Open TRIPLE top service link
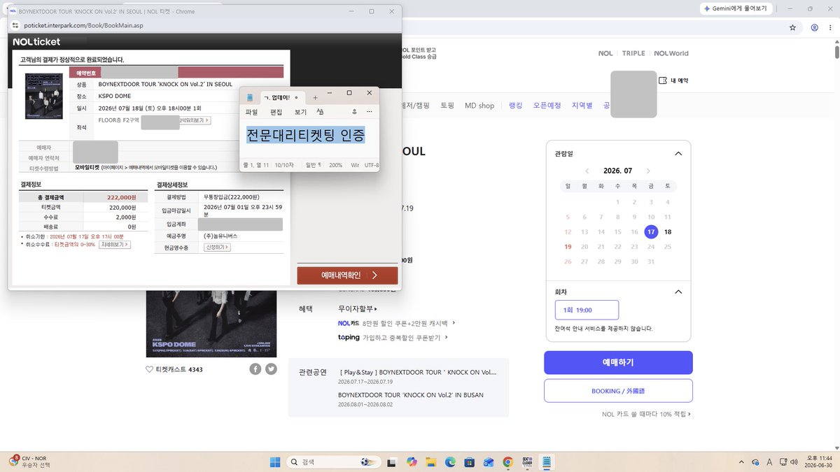 [633, 53]
